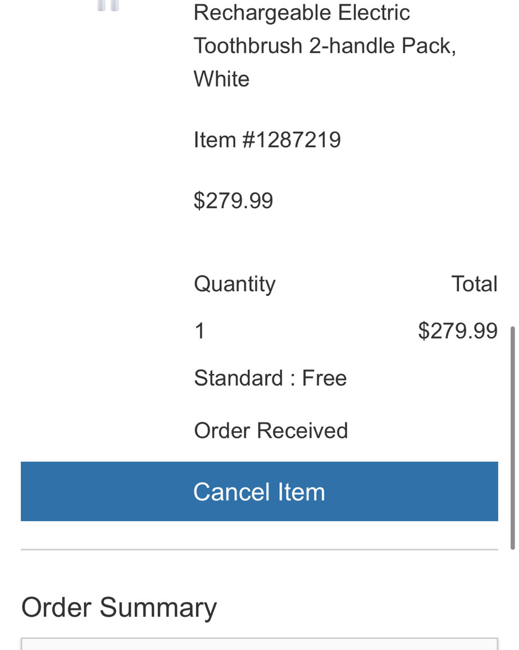Click the $279.99 line total amount
The image size is (519, 650).
click(458, 331)
